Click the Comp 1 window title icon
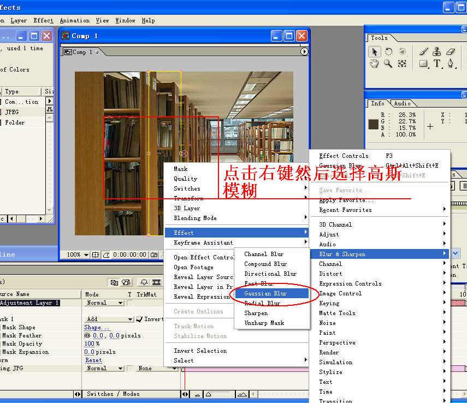The height and width of the screenshot is (403, 467). click(x=65, y=35)
